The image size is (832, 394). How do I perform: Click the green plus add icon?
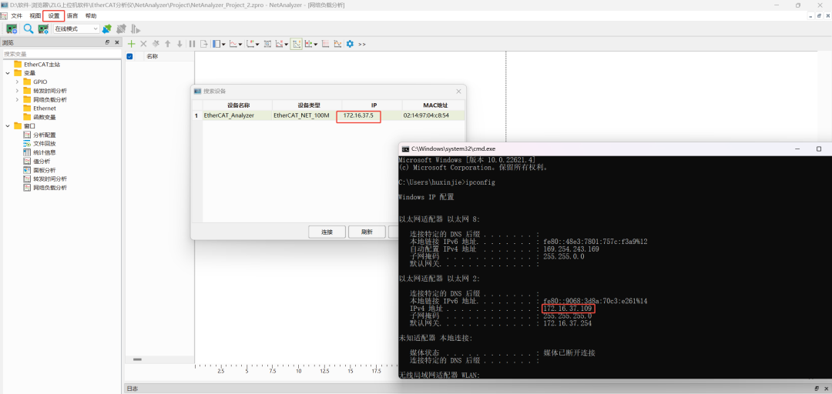(x=132, y=44)
